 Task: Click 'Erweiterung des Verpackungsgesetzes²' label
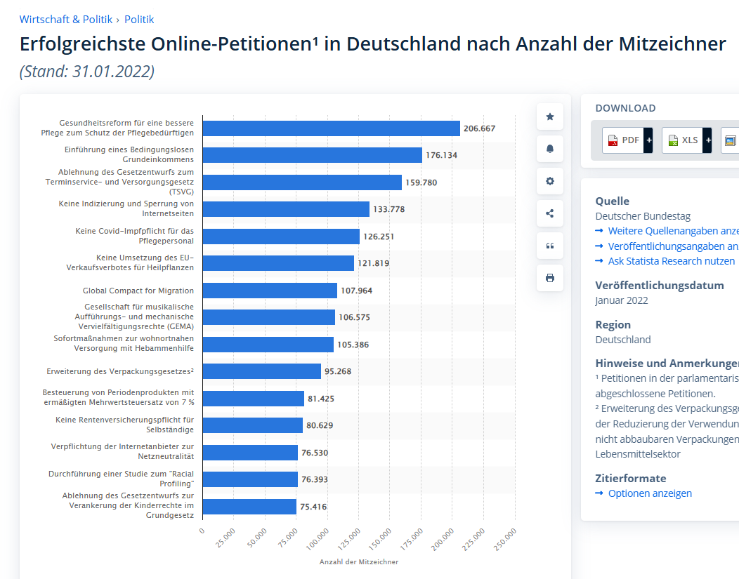pos(120,371)
